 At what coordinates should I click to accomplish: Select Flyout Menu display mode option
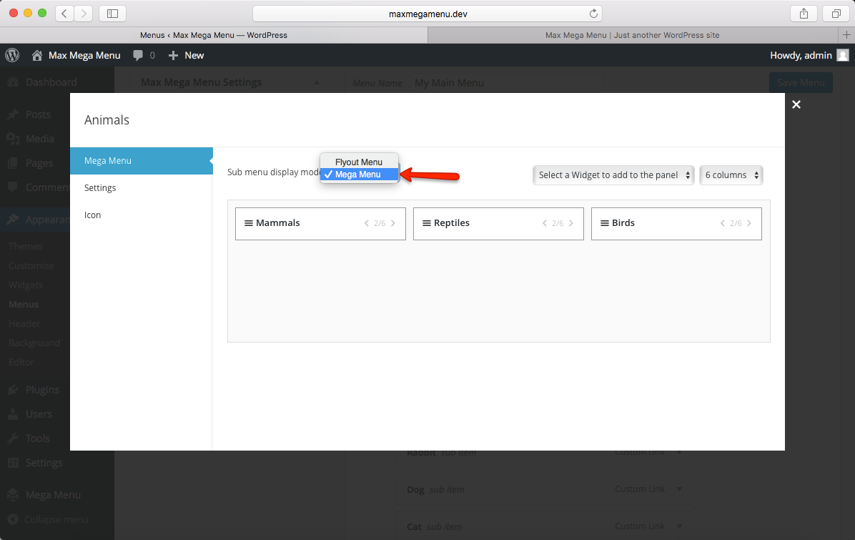pyautogui.click(x=359, y=162)
